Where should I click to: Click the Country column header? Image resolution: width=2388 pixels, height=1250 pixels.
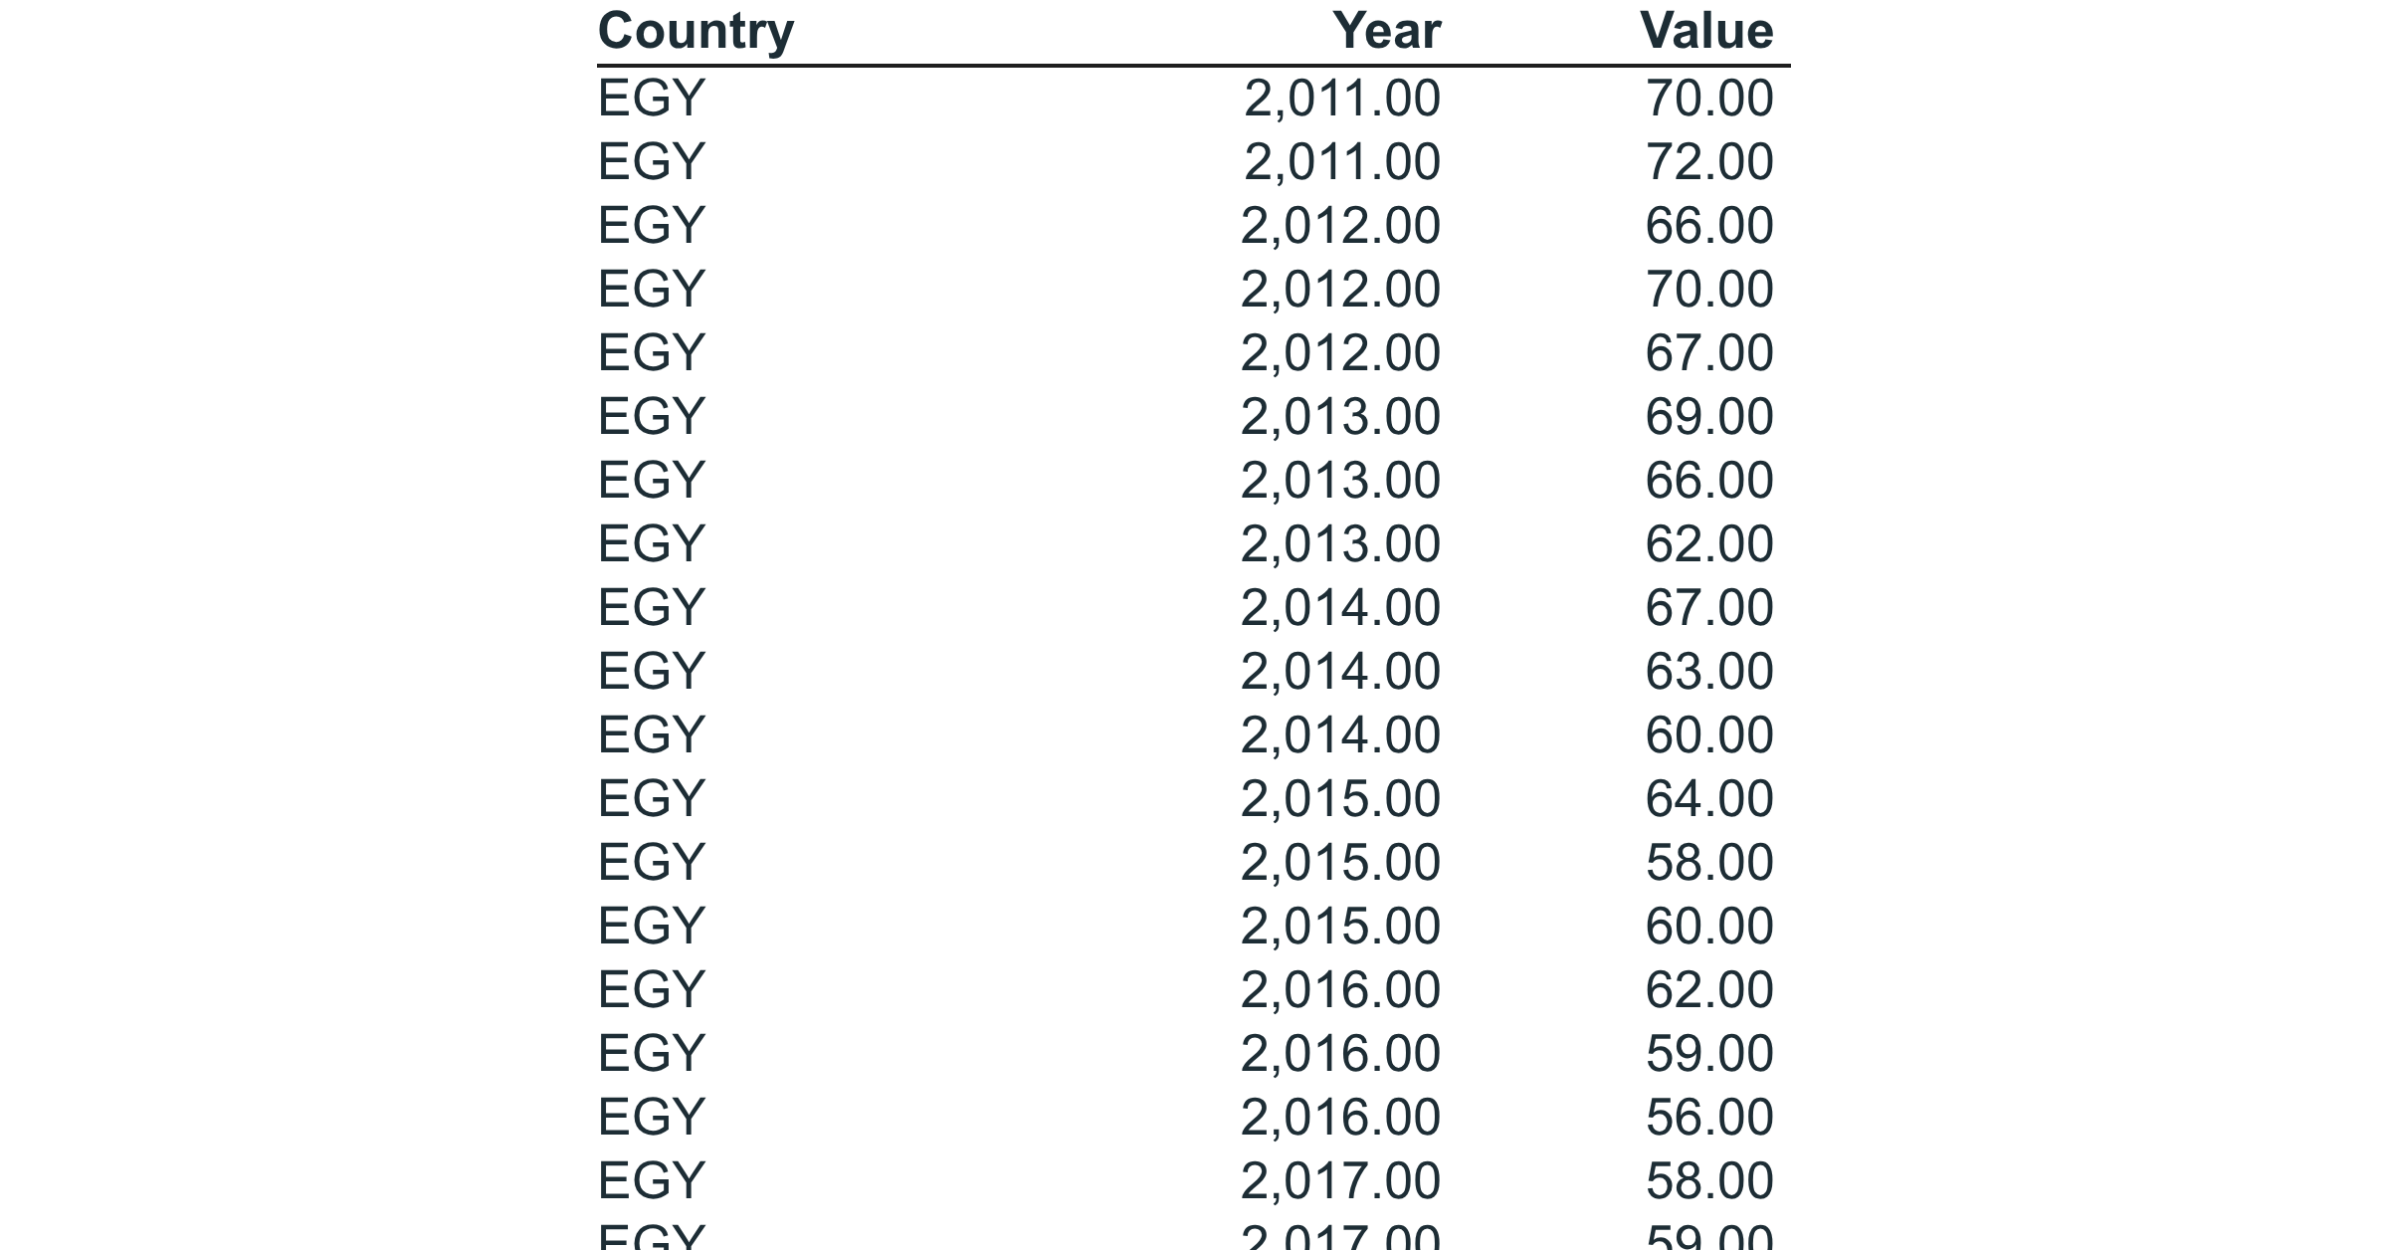[696, 31]
